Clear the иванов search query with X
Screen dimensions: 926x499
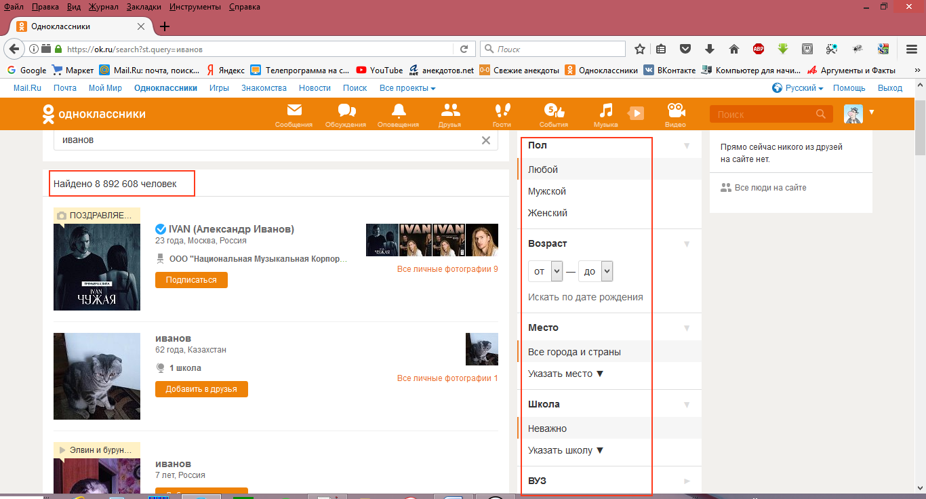486,140
